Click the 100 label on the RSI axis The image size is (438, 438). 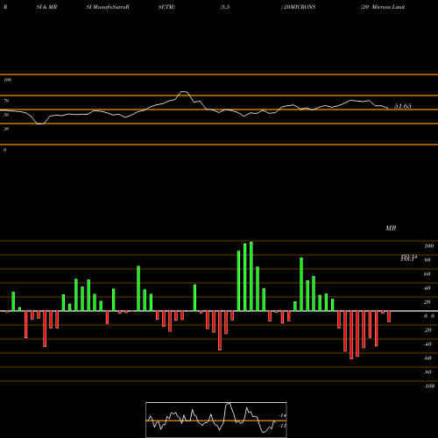(7, 80)
